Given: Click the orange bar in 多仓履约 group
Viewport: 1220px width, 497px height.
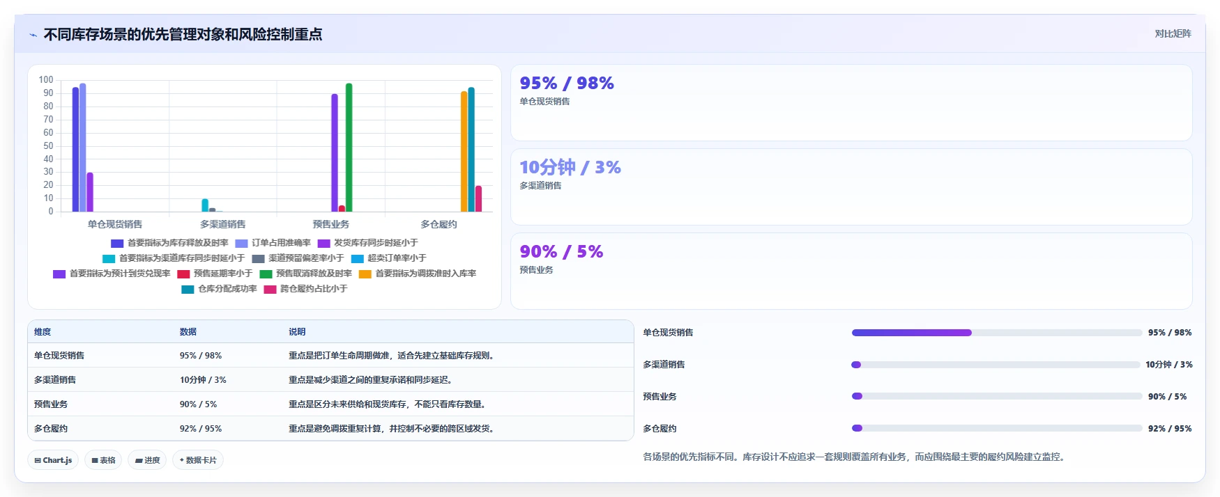Looking at the screenshot, I should (464, 152).
